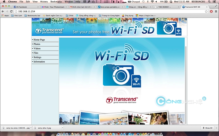Open the Information sidebar link
This screenshot has height=136, width=219.
click(39, 62)
